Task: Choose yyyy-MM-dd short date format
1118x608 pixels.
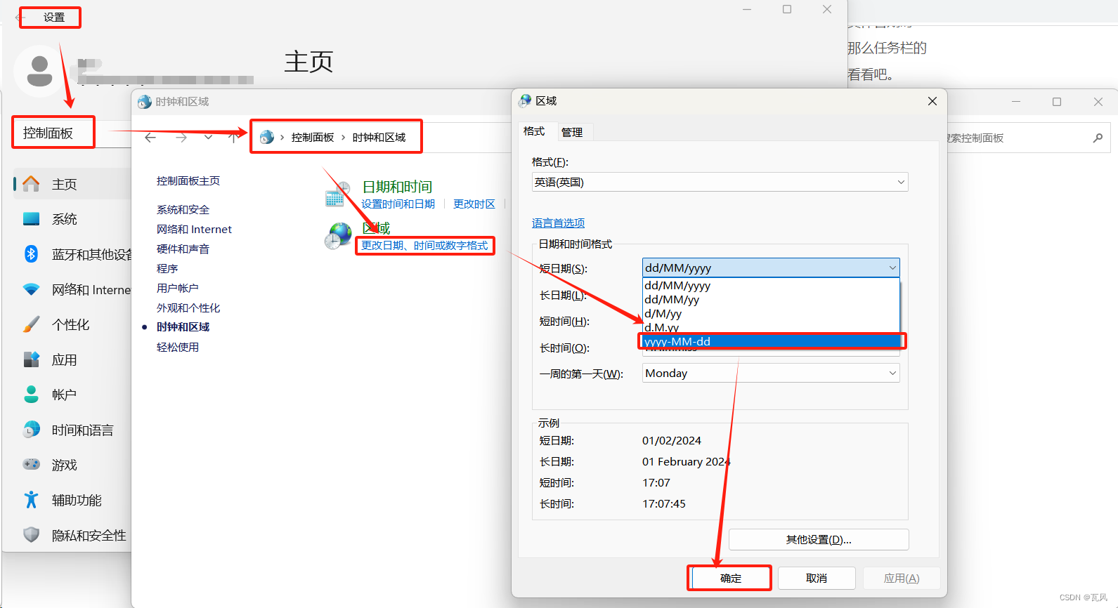Action: pos(772,341)
